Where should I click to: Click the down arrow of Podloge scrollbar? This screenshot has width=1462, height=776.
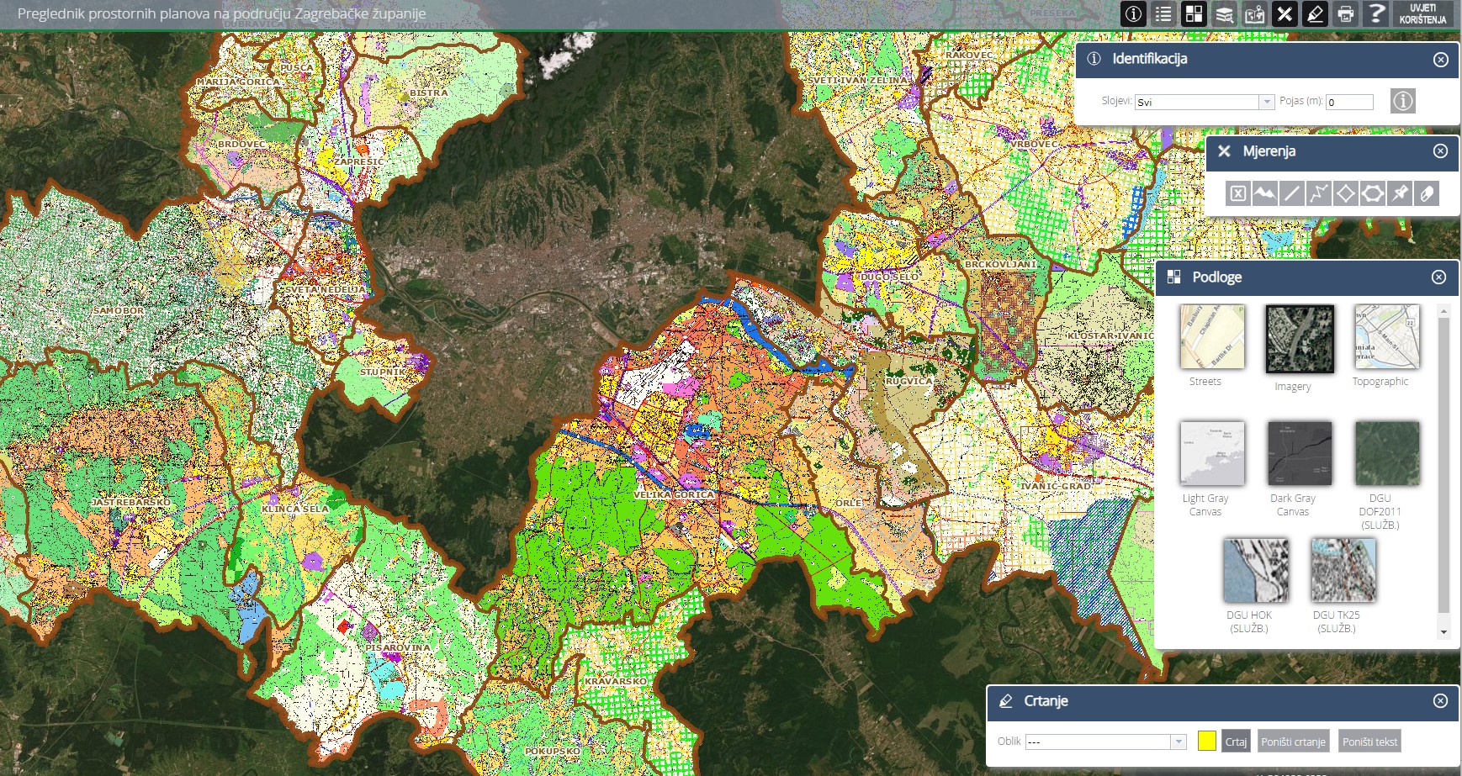tap(1444, 632)
